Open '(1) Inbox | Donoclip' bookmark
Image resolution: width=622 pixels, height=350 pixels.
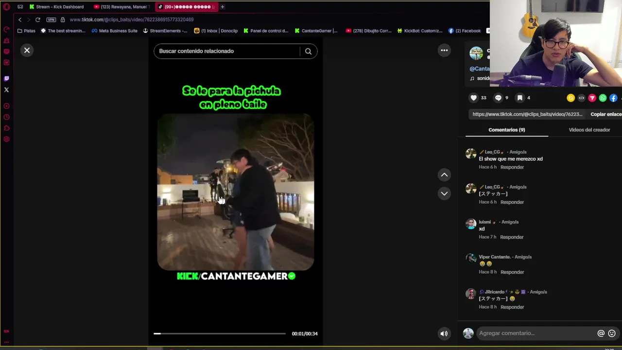pos(216,31)
